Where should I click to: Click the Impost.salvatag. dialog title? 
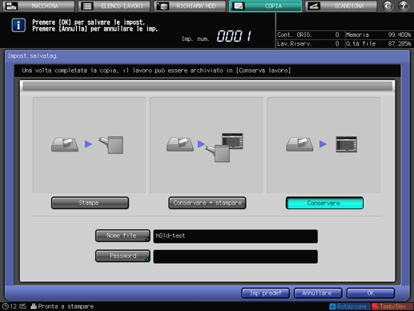point(33,56)
